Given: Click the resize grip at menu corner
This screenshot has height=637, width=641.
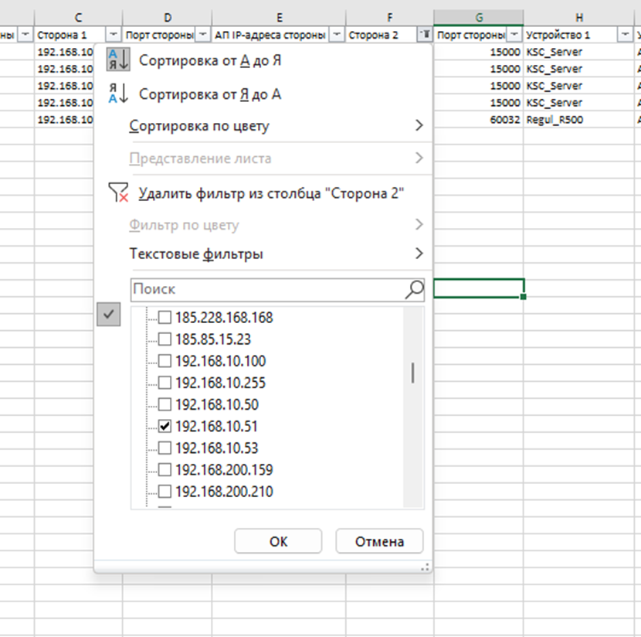Looking at the screenshot, I should click(x=423, y=567).
